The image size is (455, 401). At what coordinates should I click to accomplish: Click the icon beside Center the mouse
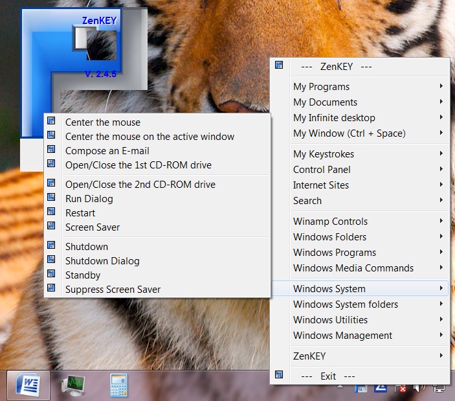(51, 120)
